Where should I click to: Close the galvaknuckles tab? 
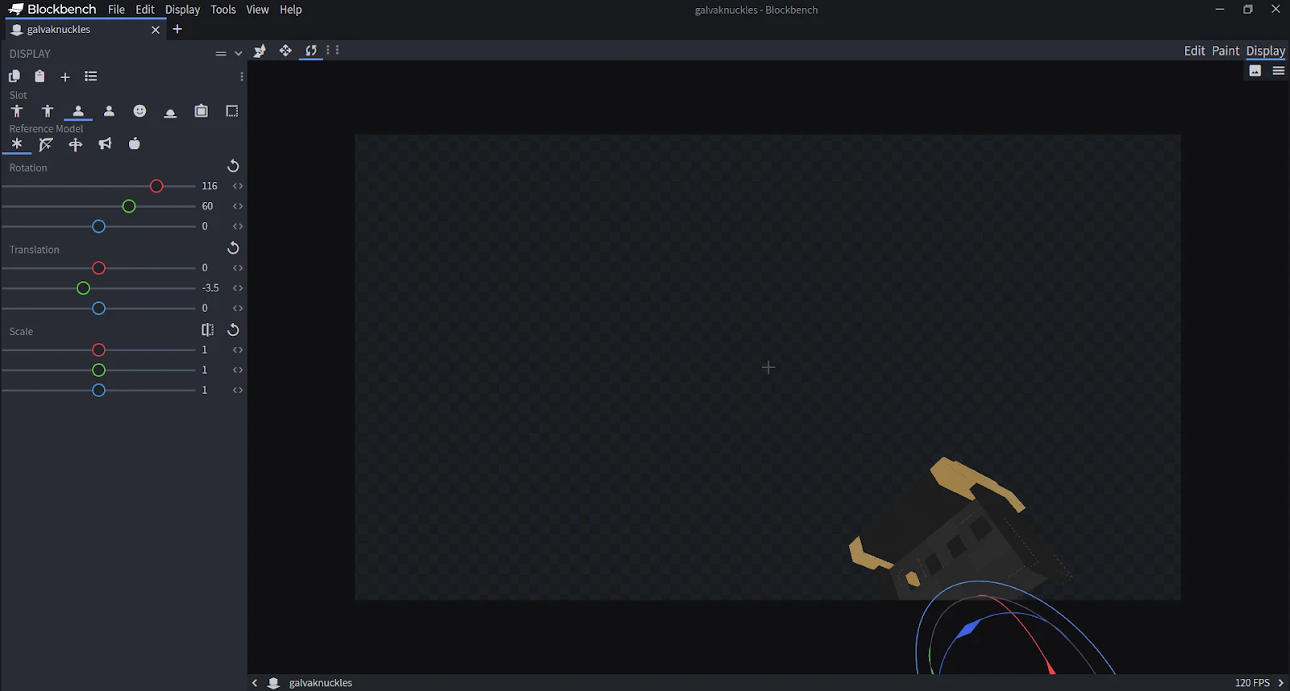click(x=156, y=30)
